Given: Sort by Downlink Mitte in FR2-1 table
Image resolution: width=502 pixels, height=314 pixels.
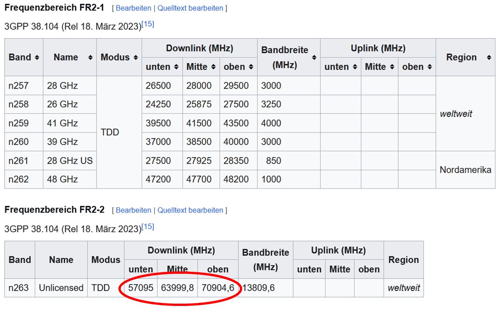Looking at the screenshot, I should coord(213,67).
